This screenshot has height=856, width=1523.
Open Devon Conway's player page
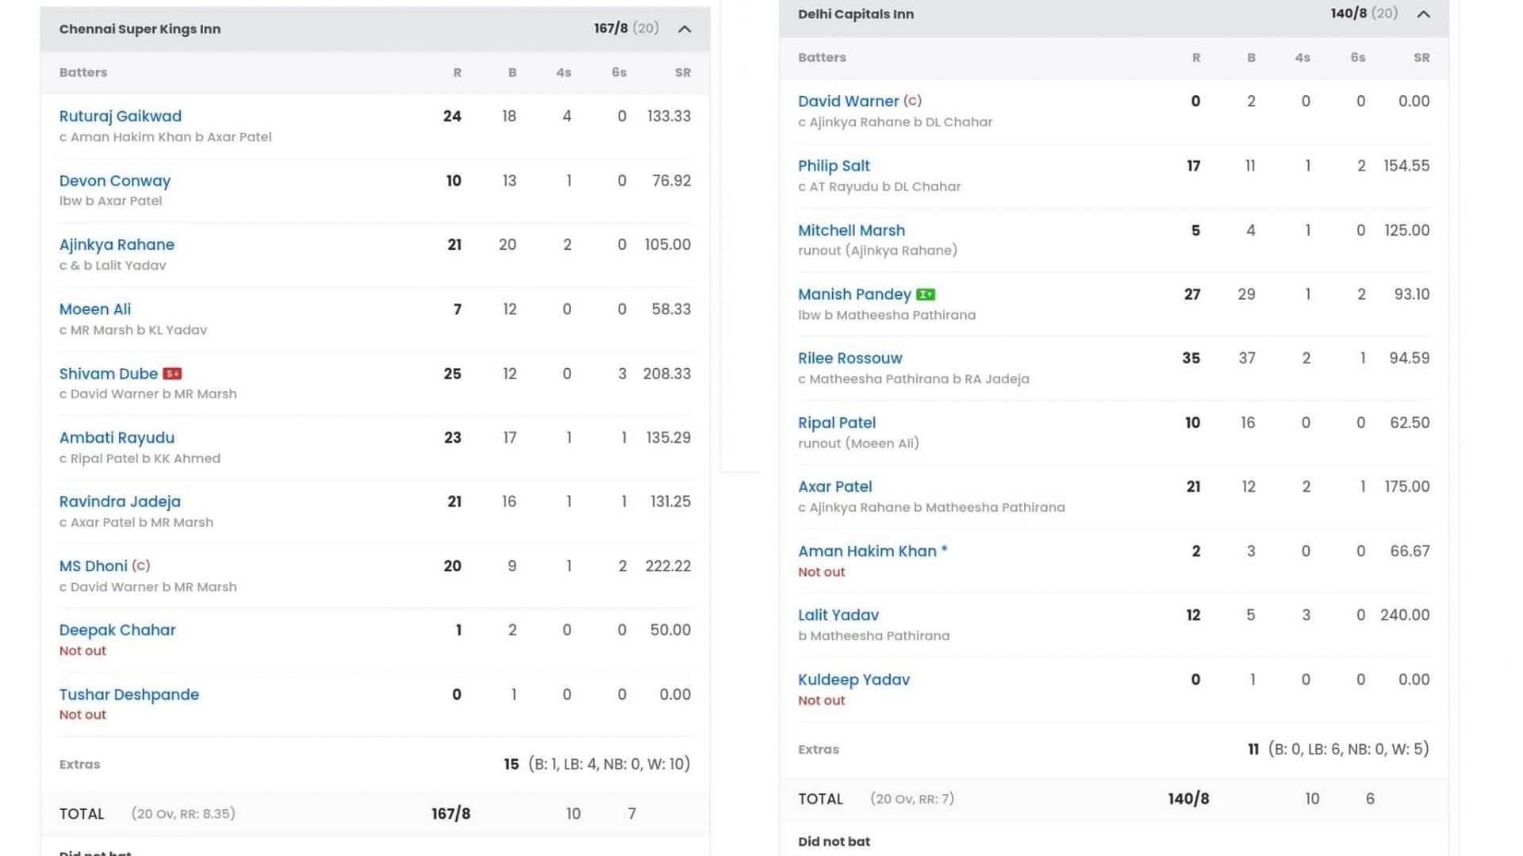[x=115, y=181]
